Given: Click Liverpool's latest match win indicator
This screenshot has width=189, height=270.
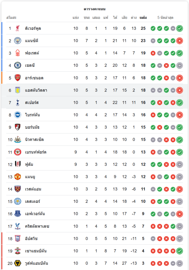Looking at the screenshot, I should click(x=180, y=28).
